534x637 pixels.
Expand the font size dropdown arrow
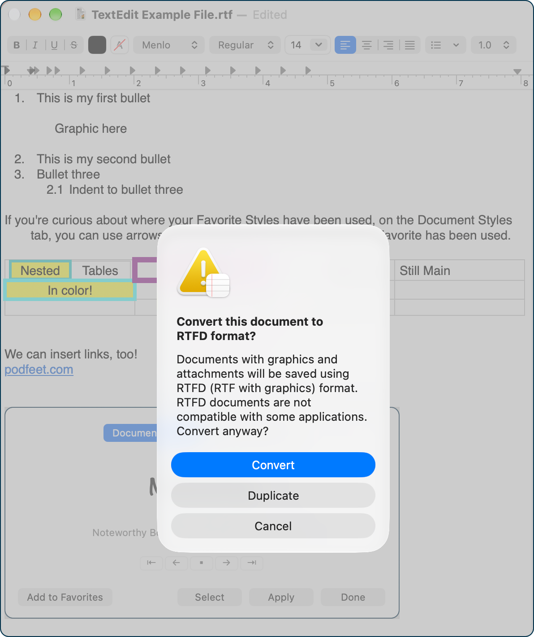click(319, 44)
